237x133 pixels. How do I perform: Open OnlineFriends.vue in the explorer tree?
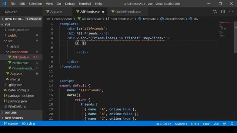21,68
